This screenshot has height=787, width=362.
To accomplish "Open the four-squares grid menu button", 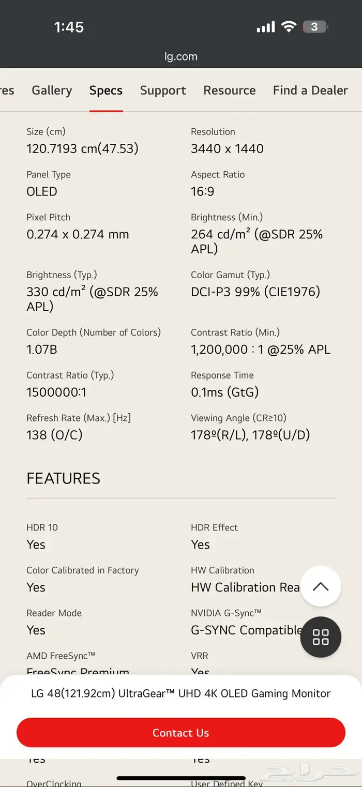I will pyautogui.click(x=321, y=637).
